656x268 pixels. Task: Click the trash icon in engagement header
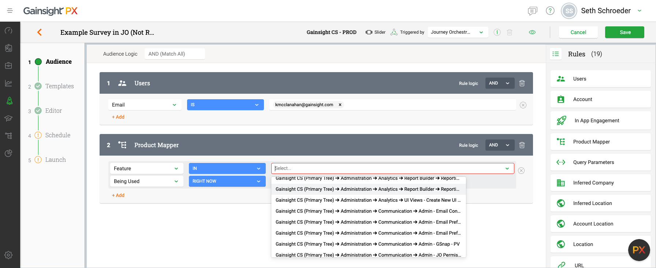click(x=509, y=32)
